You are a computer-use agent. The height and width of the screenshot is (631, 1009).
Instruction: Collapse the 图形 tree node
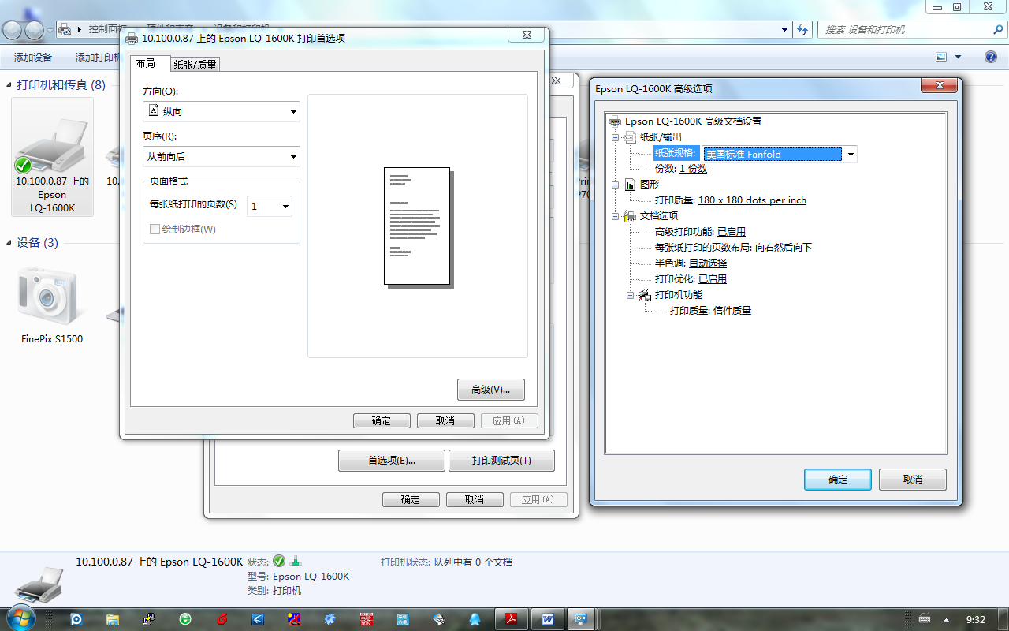(x=616, y=185)
